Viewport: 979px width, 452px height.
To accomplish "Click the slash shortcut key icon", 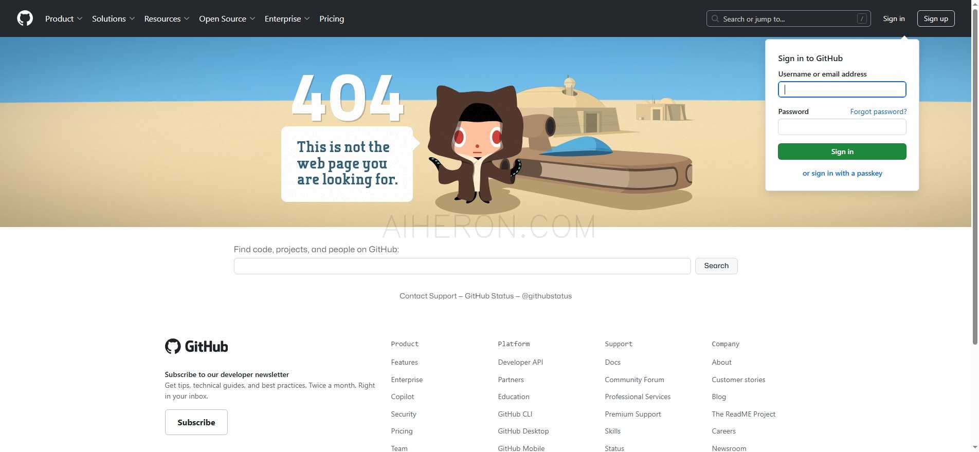I will click(862, 19).
